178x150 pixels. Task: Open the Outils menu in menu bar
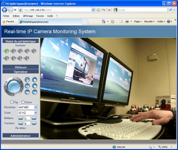tap(50, 16)
